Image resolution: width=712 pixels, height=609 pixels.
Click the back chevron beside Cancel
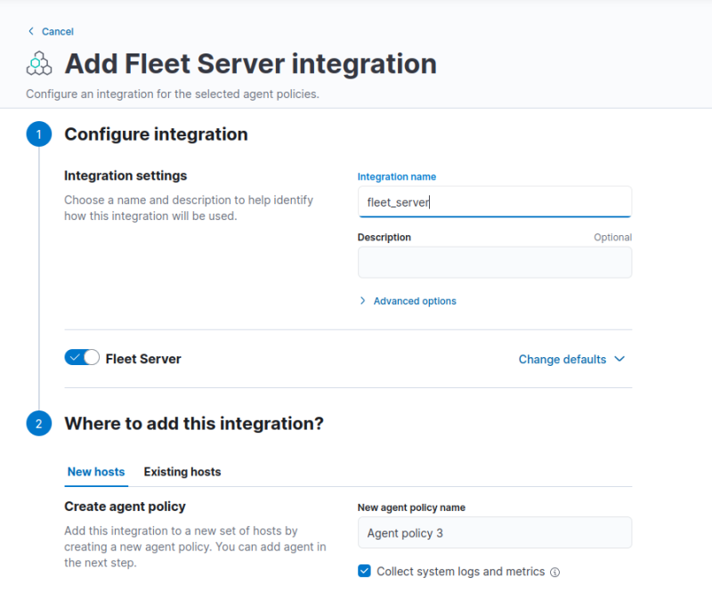pos(31,31)
